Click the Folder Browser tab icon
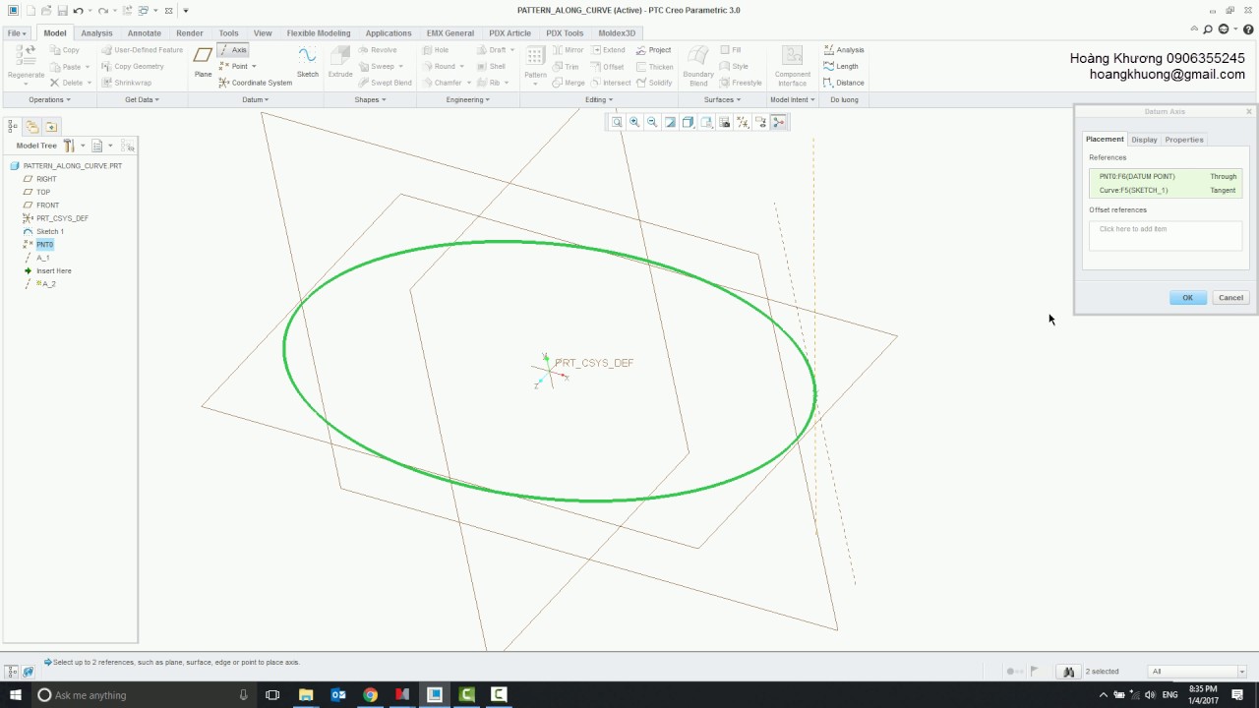The image size is (1259, 708). pyautogui.click(x=32, y=126)
